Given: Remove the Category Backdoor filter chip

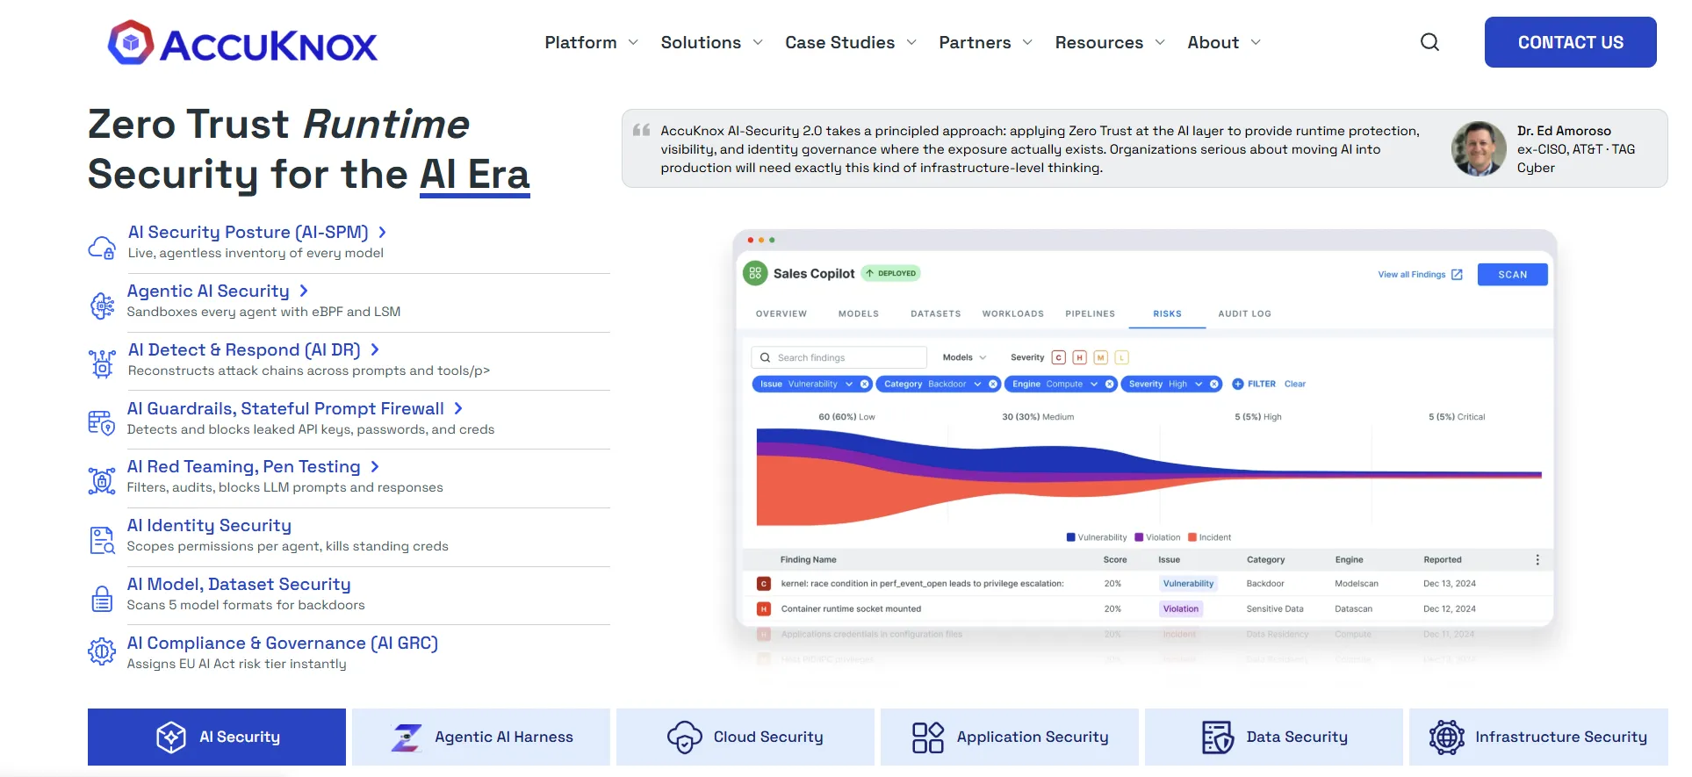Looking at the screenshot, I should (993, 384).
